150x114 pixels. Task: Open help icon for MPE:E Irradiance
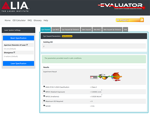click(44, 96)
